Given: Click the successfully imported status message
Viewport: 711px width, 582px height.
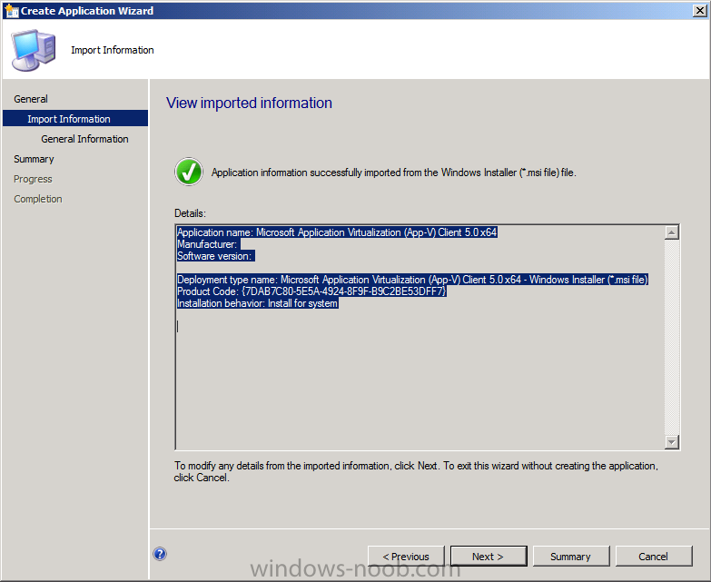Looking at the screenshot, I should (x=393, y=173).
